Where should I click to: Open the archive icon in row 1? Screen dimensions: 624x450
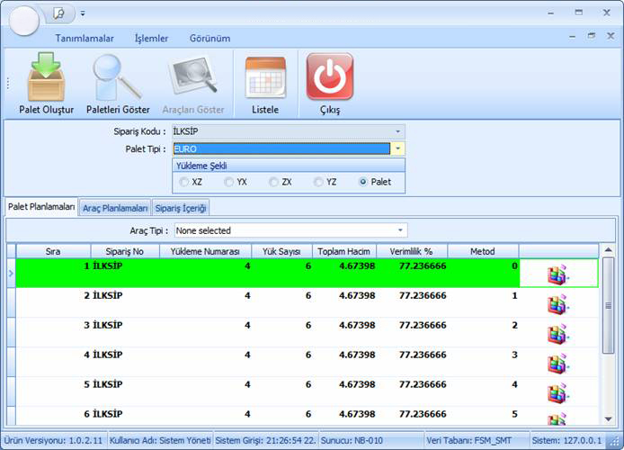(x=558, y=275)
